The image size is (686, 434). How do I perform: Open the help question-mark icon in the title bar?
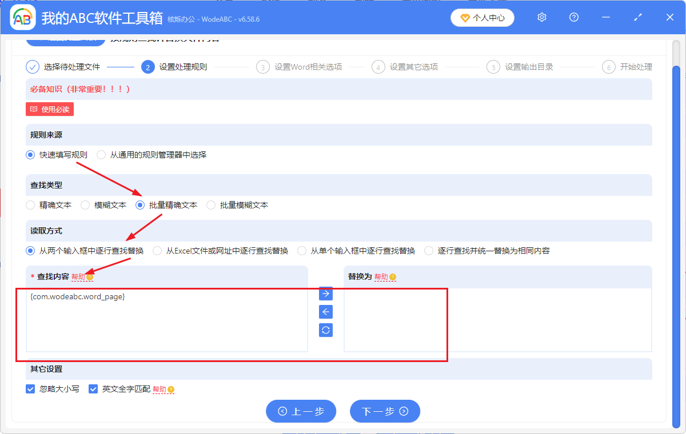pos(573,17)
